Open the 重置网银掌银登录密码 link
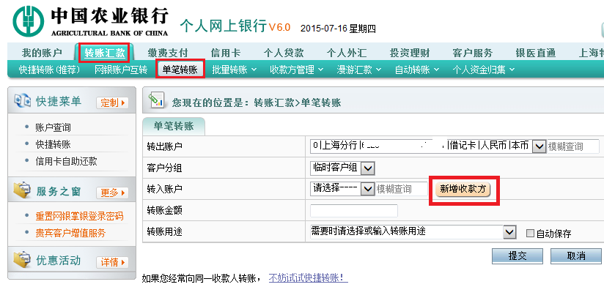This screenshot has height=298, width=604. (x=79, y=216)
